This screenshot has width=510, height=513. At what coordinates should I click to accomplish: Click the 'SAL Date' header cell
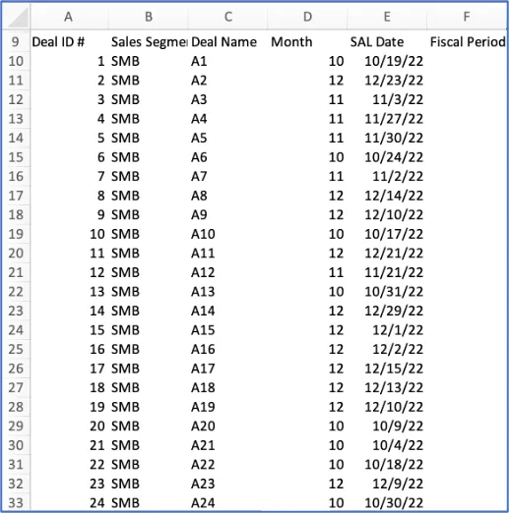tap(387, 42)
